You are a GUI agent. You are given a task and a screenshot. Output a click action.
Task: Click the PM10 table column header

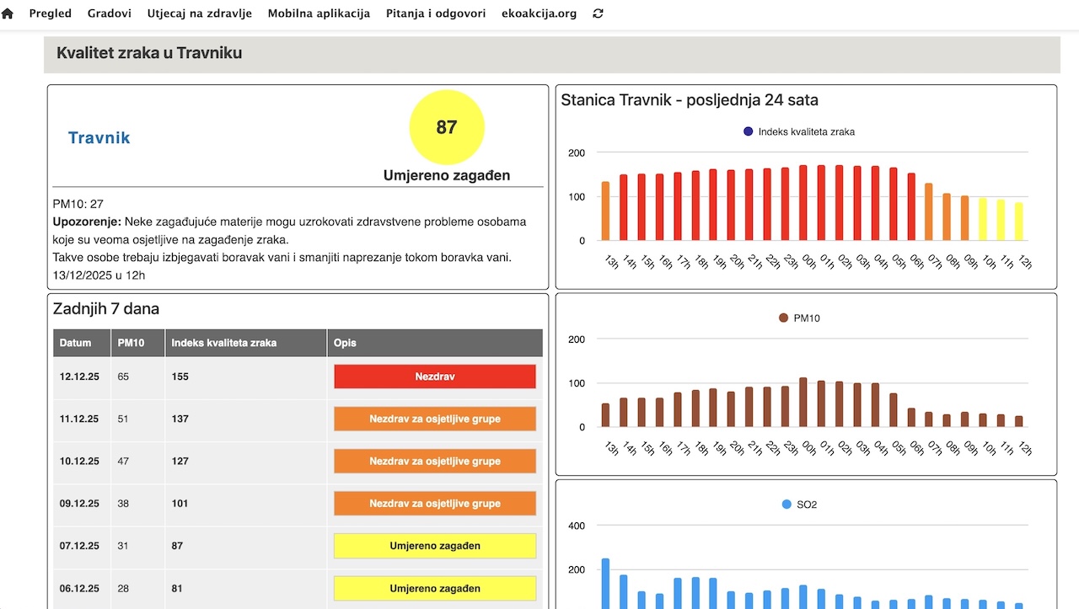point(137,343)
